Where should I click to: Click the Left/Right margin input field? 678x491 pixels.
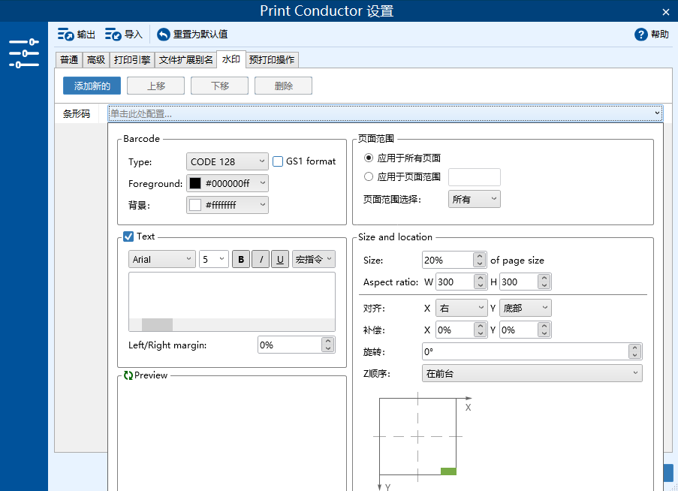point(289,345)
